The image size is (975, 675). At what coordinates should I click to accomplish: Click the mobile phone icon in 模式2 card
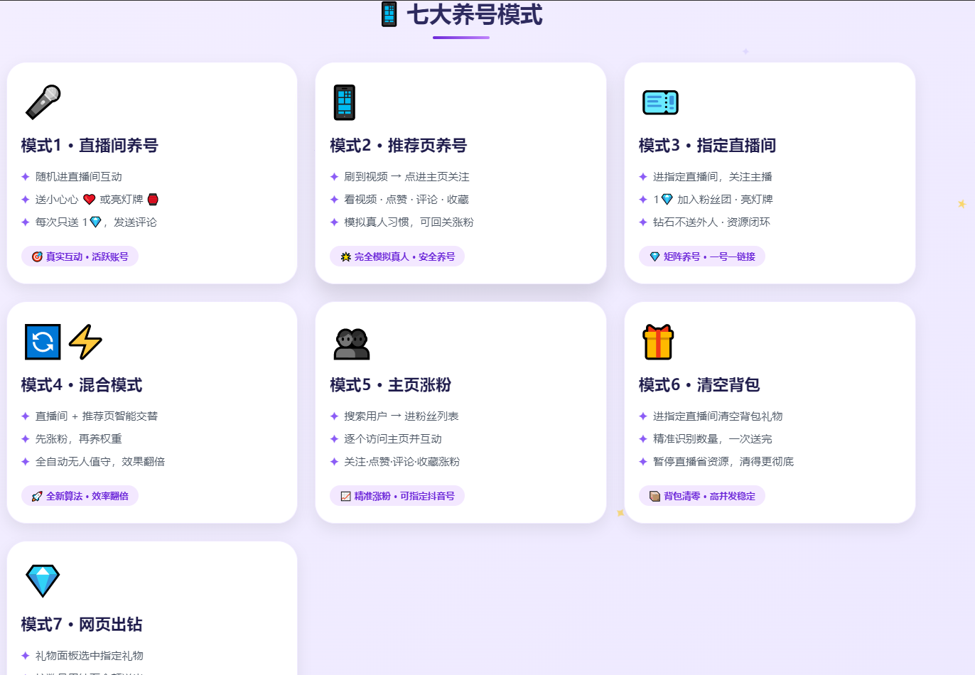tap(345, 102)
